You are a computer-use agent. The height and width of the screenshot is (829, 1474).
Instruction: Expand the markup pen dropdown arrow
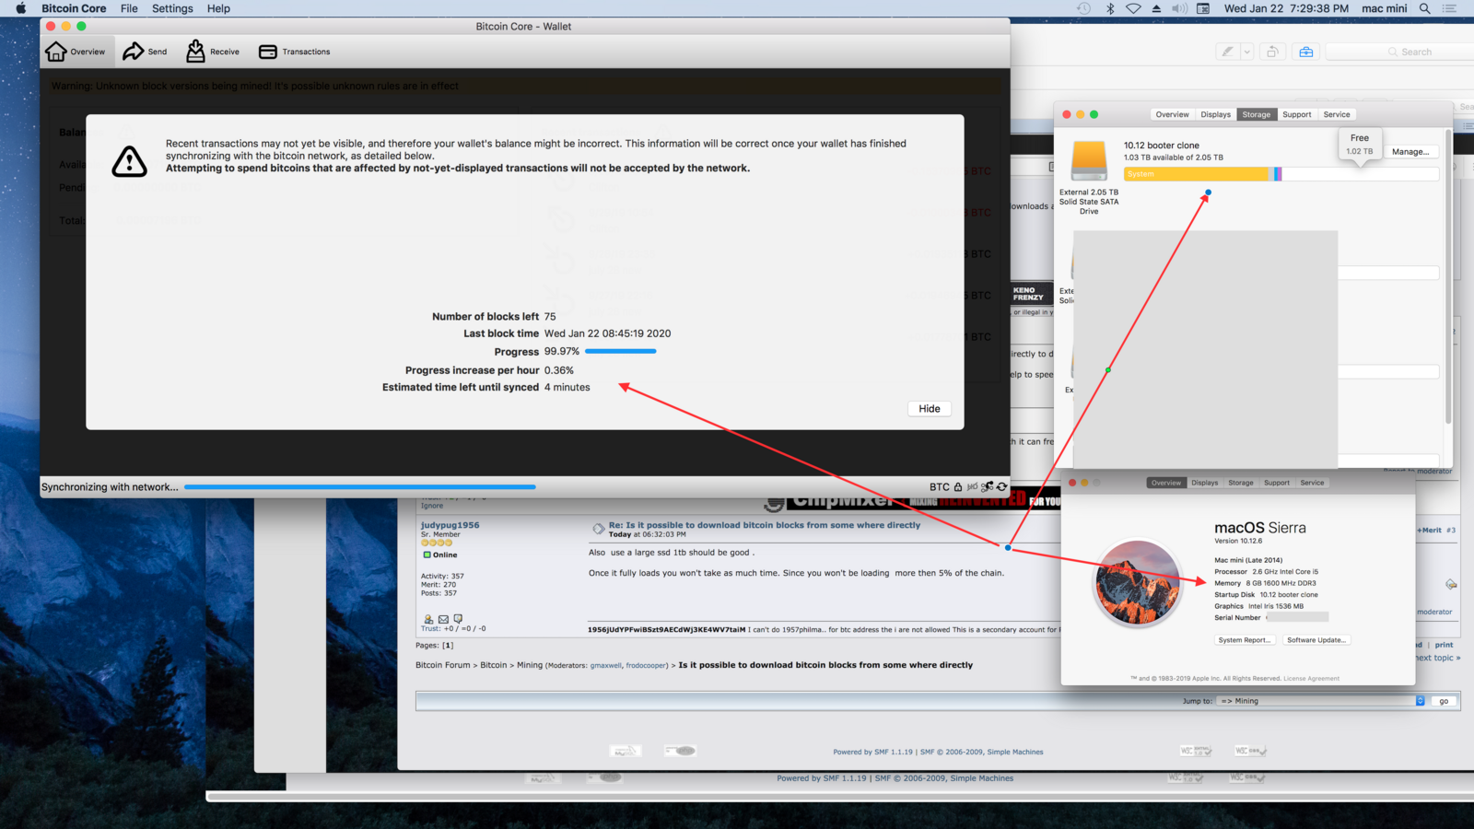(1246, 52)
